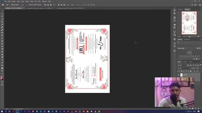The height and width of the screenshot is (113, 202).
Task: Open the layer filter Kind dropdown
Action: 182,65
